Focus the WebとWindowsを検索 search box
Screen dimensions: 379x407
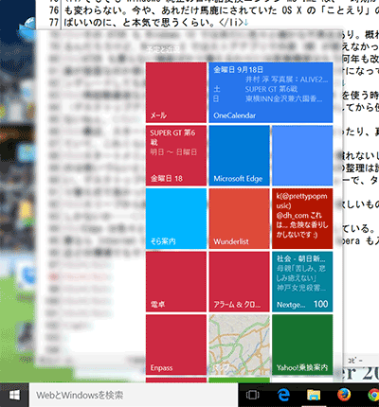click(x=134, y=395)
